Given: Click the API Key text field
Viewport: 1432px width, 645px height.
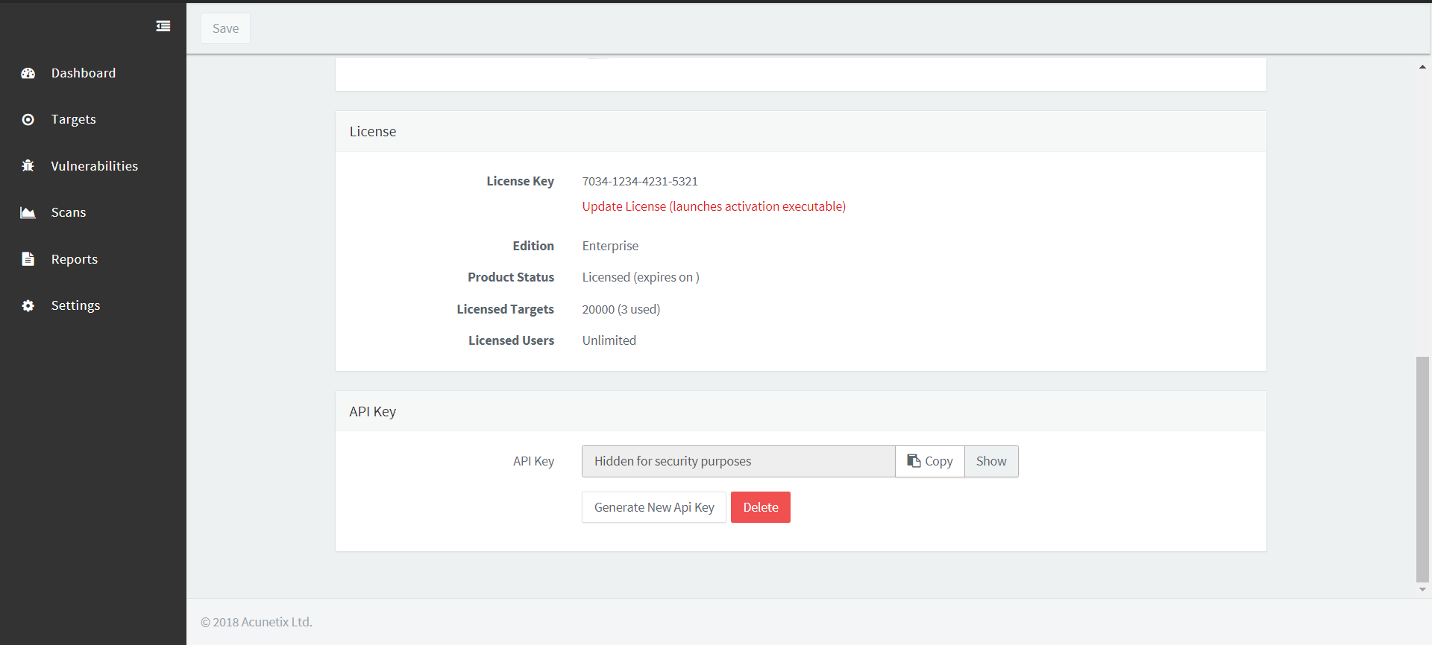Looking at the screenshot, I should coord(738,461).
